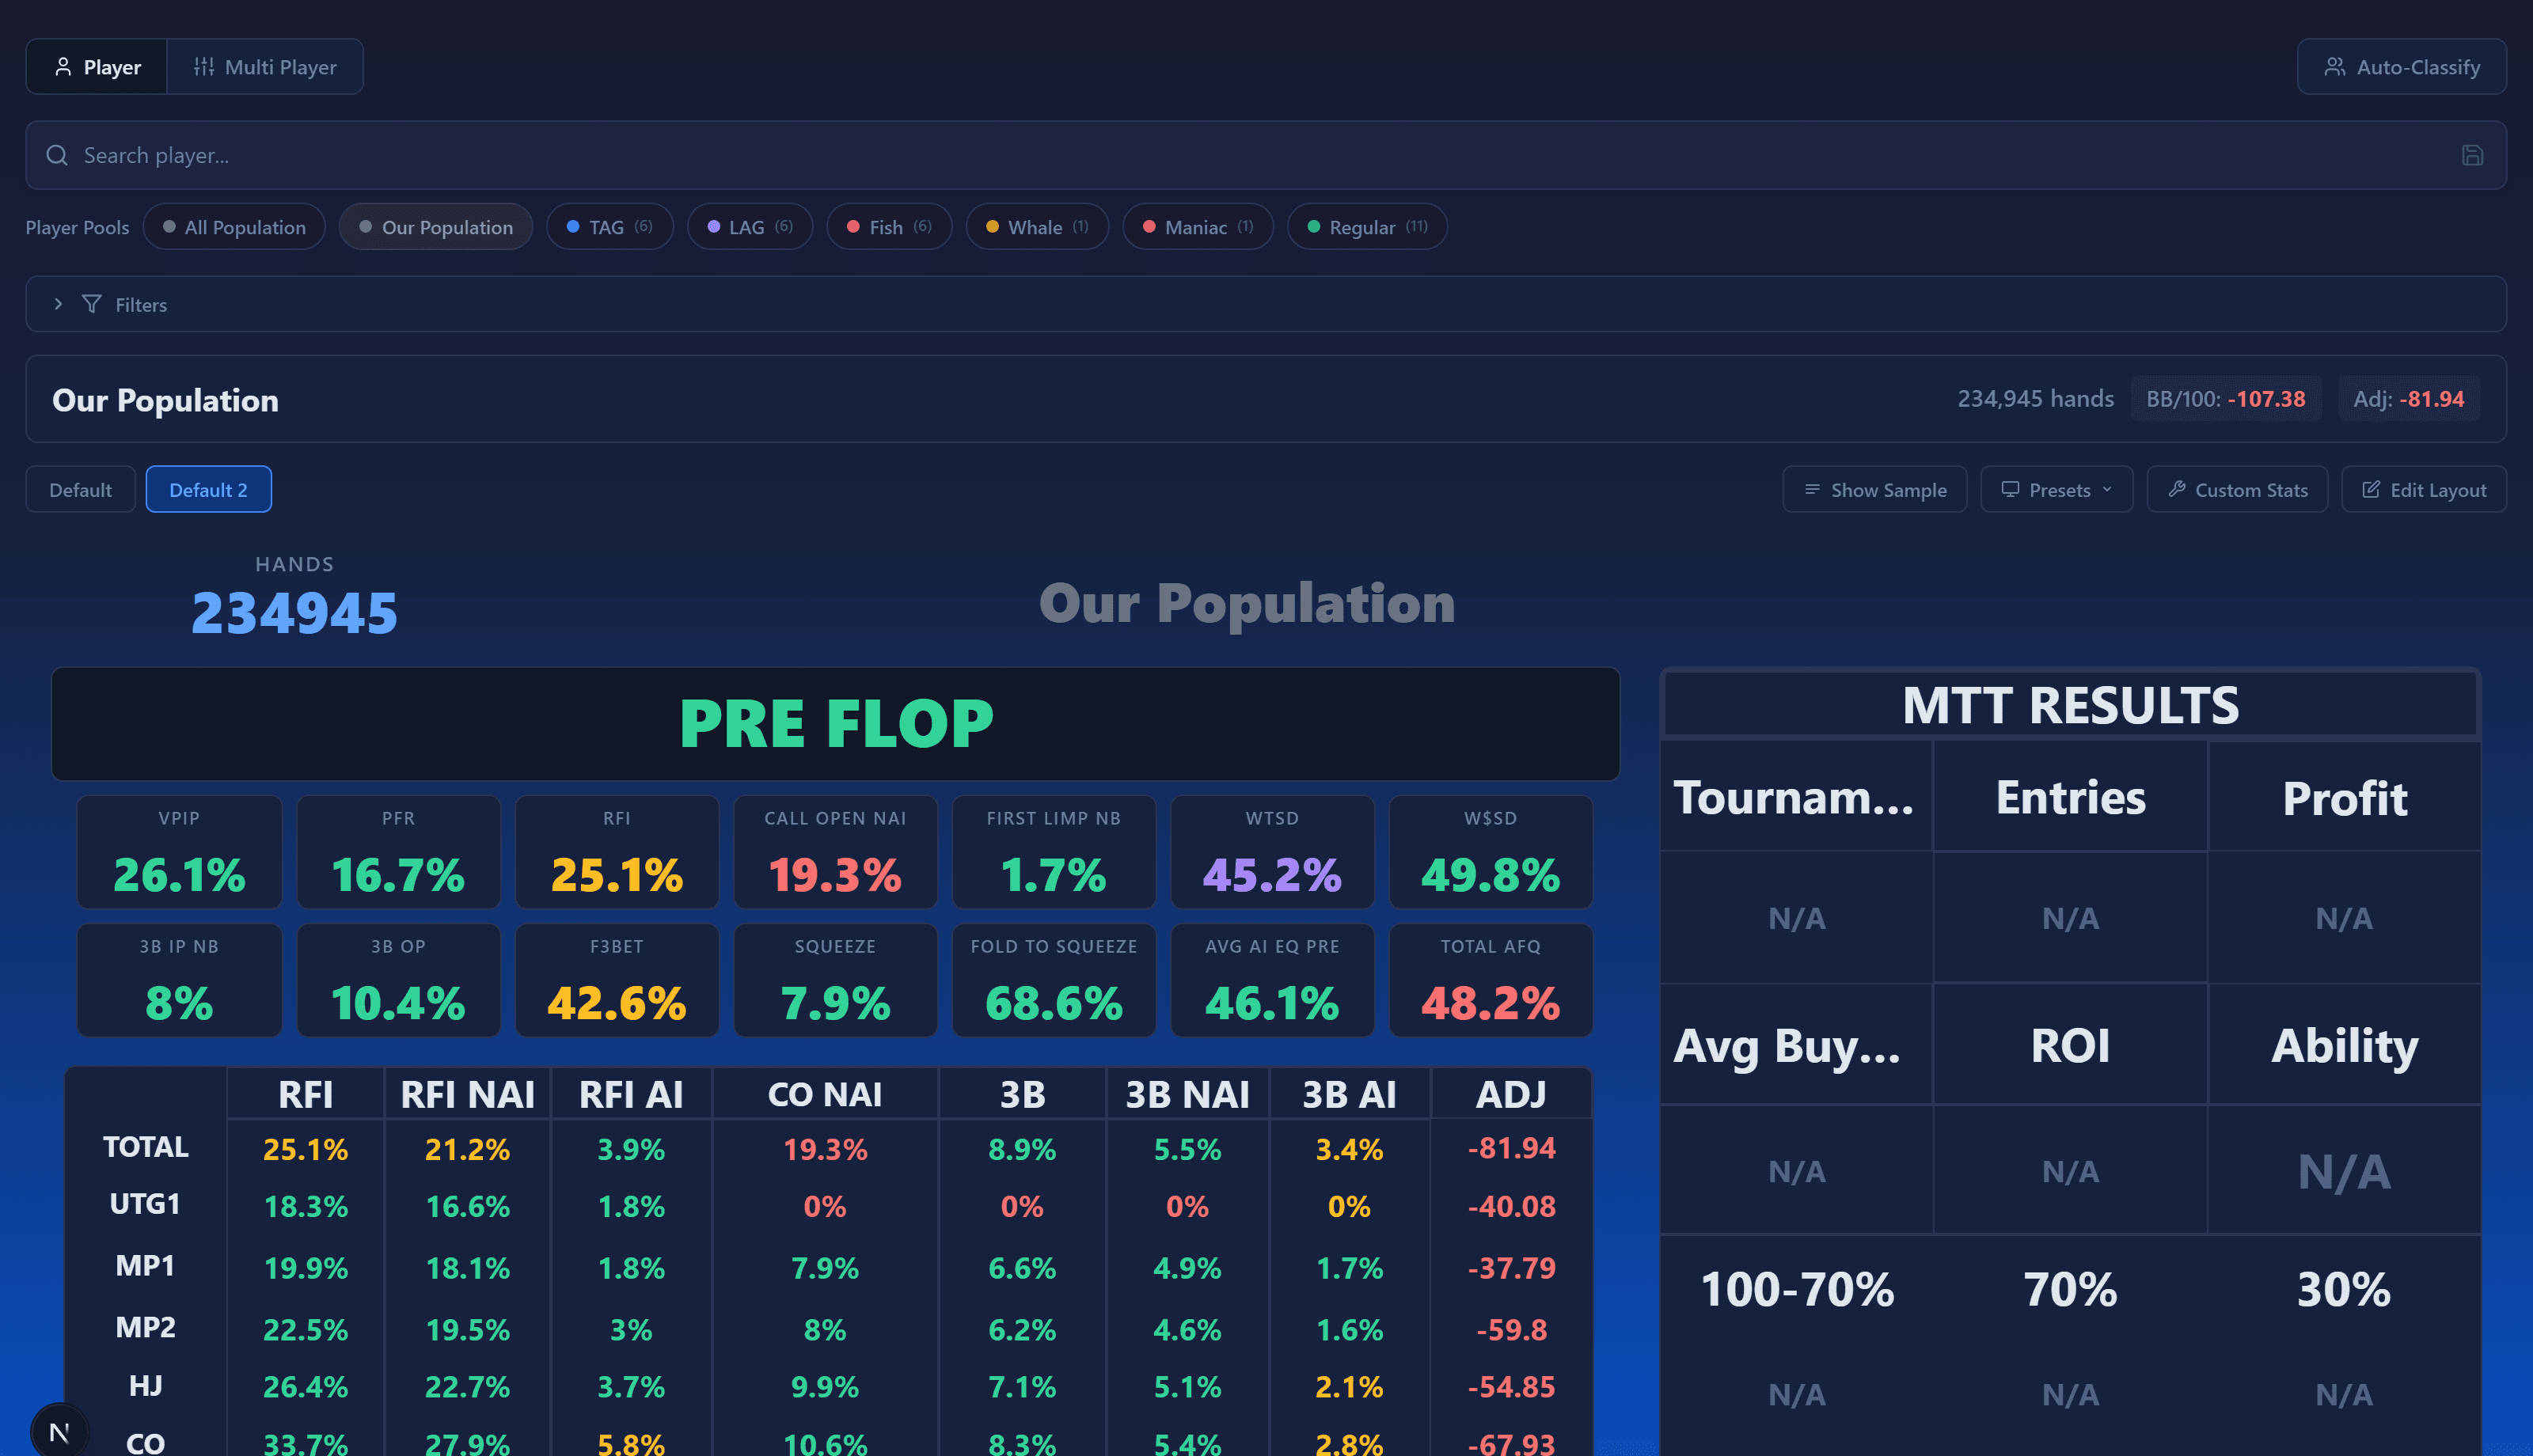
Task: Click the VPIP 26.1% stat card
Action: (x=179, y=852)
